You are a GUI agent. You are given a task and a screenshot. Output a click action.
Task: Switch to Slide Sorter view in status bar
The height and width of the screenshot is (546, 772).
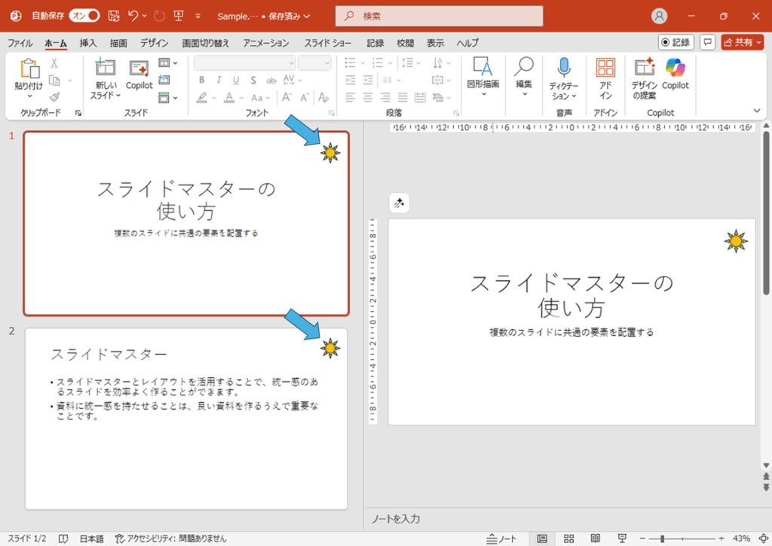click(568, 537)
